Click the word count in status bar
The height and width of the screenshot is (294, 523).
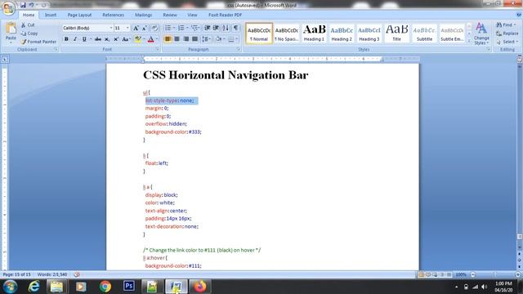coord(52,274)
